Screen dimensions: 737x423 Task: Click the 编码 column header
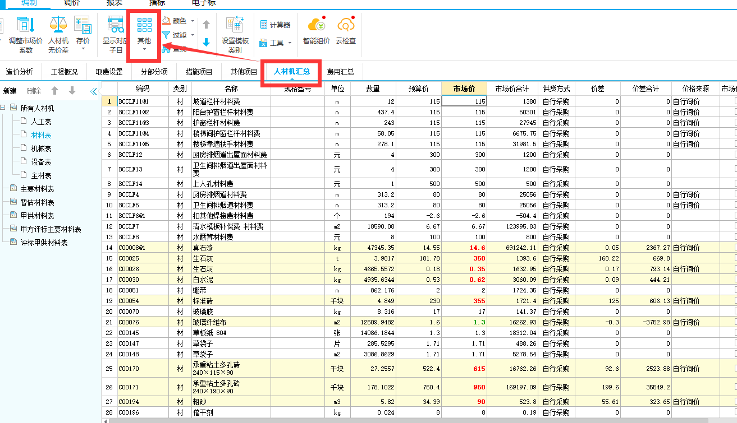[x=143, y=89]
